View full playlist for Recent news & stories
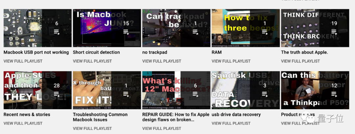Image resolution: width=355 pixels, height=134 pixels. click(x=23, y=123)
